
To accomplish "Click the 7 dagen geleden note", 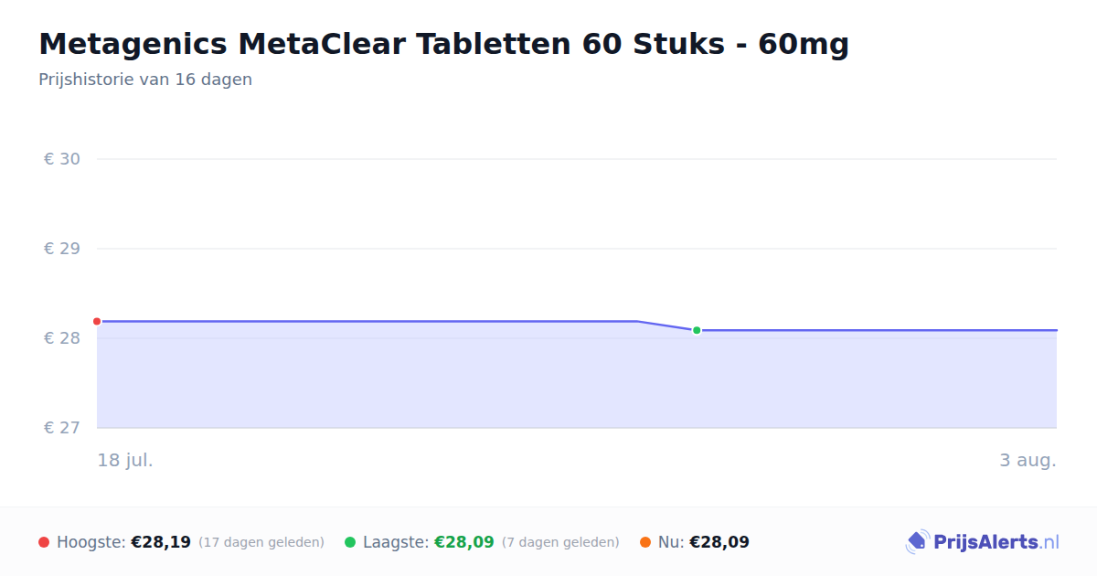I will pyautogui.click(x=560, y=543).
